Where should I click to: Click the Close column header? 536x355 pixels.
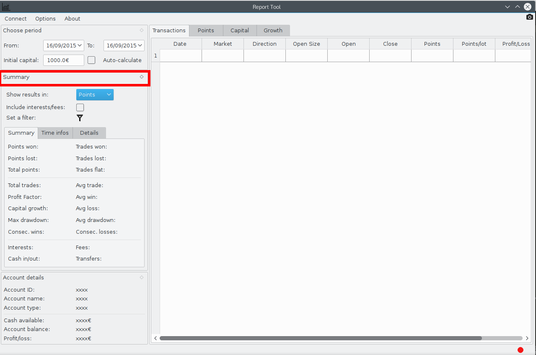[x=390, y=44]
